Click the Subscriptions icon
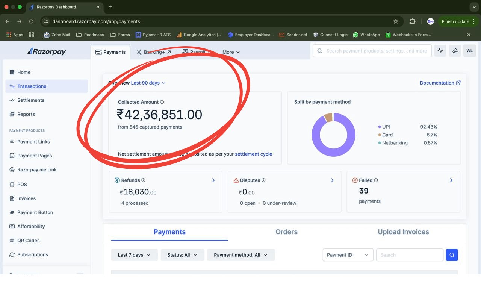 tap(12, 254)
